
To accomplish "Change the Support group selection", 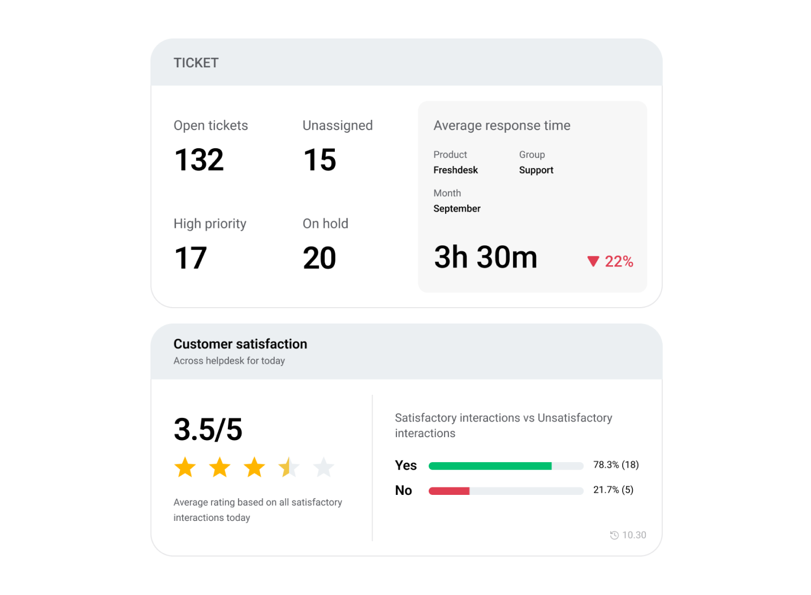I will coord(536,170).
